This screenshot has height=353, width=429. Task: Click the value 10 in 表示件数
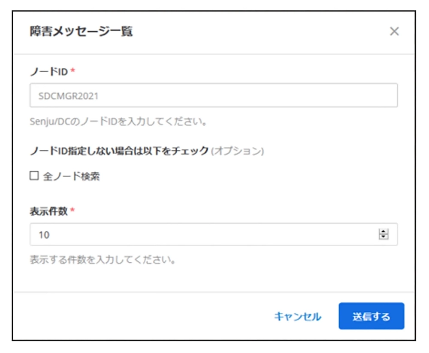(x=44, y=235)
